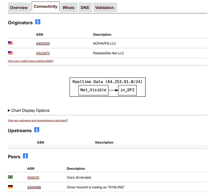Click the Brazil flag beside AS4230
The width and height of the screenshot is (211, 196).
pyautogui.click(x=10, y=177)
